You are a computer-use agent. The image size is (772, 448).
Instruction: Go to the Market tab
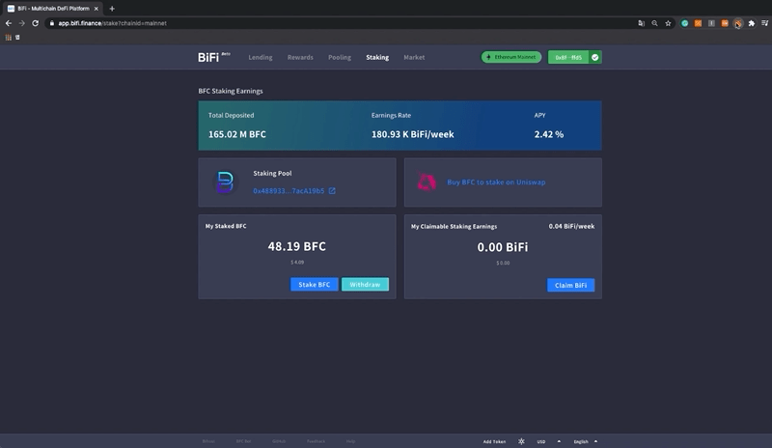tap(414, 57)
